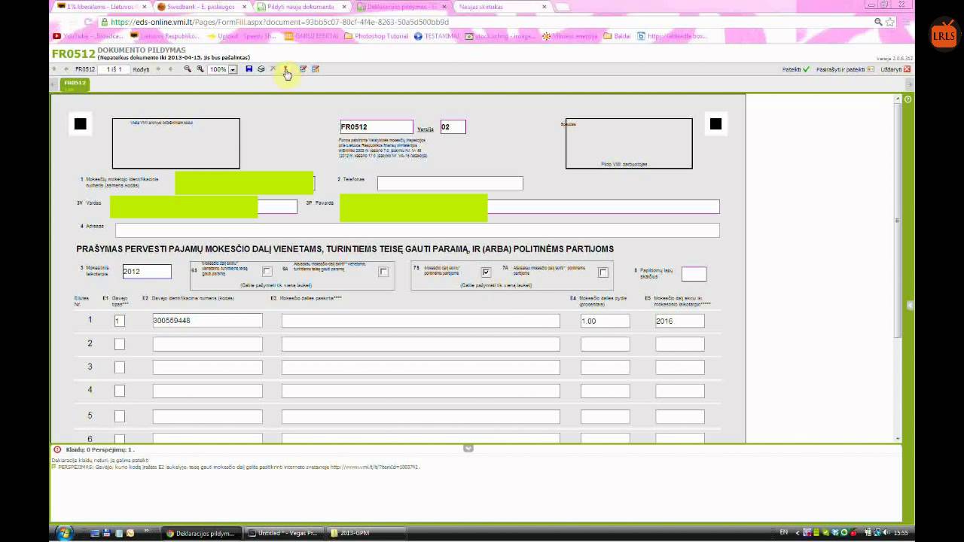Viewport: 964px width, 542px height.
Task: Click the bookmark star icon in address bar
Action: click(x=890, y=23)
